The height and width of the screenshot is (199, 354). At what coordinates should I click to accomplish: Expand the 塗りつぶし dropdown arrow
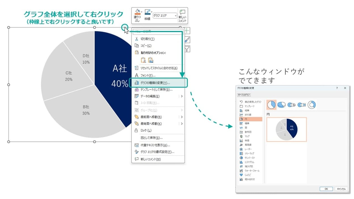(141, 11)
